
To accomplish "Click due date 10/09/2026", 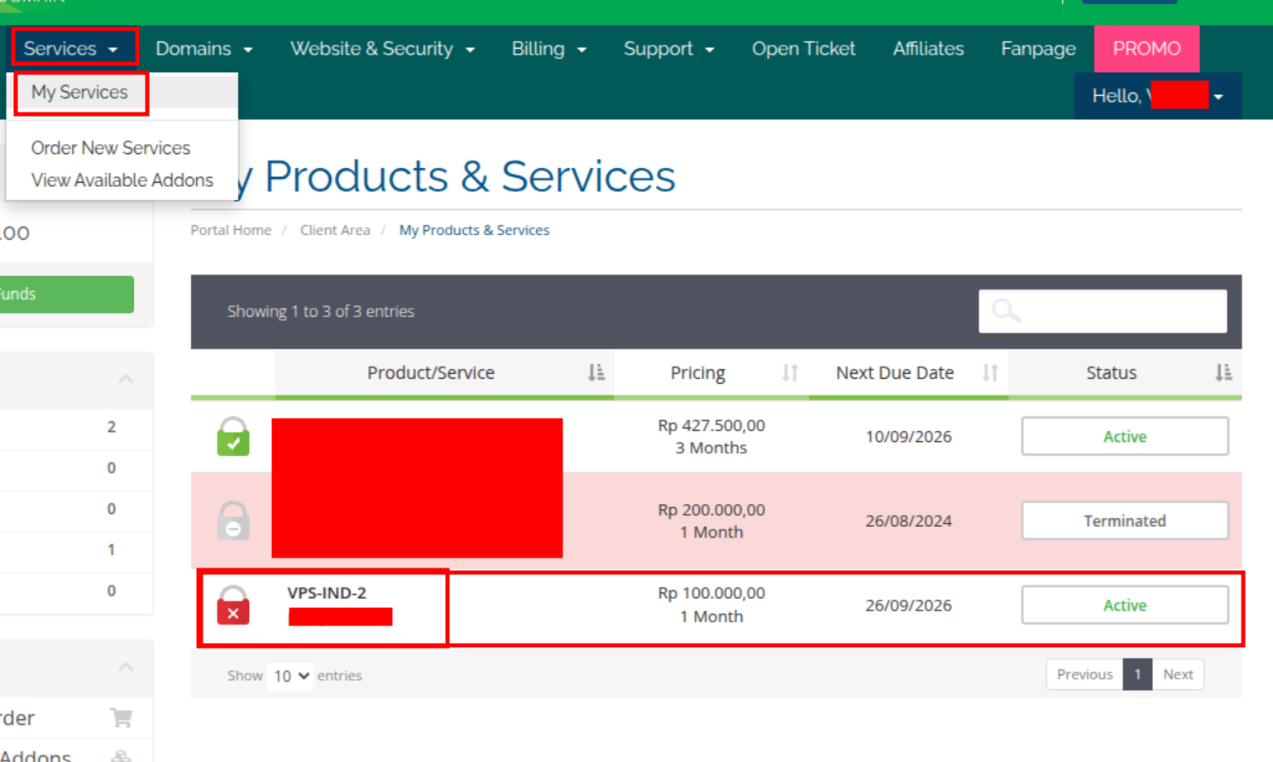I will coord(908,437).
